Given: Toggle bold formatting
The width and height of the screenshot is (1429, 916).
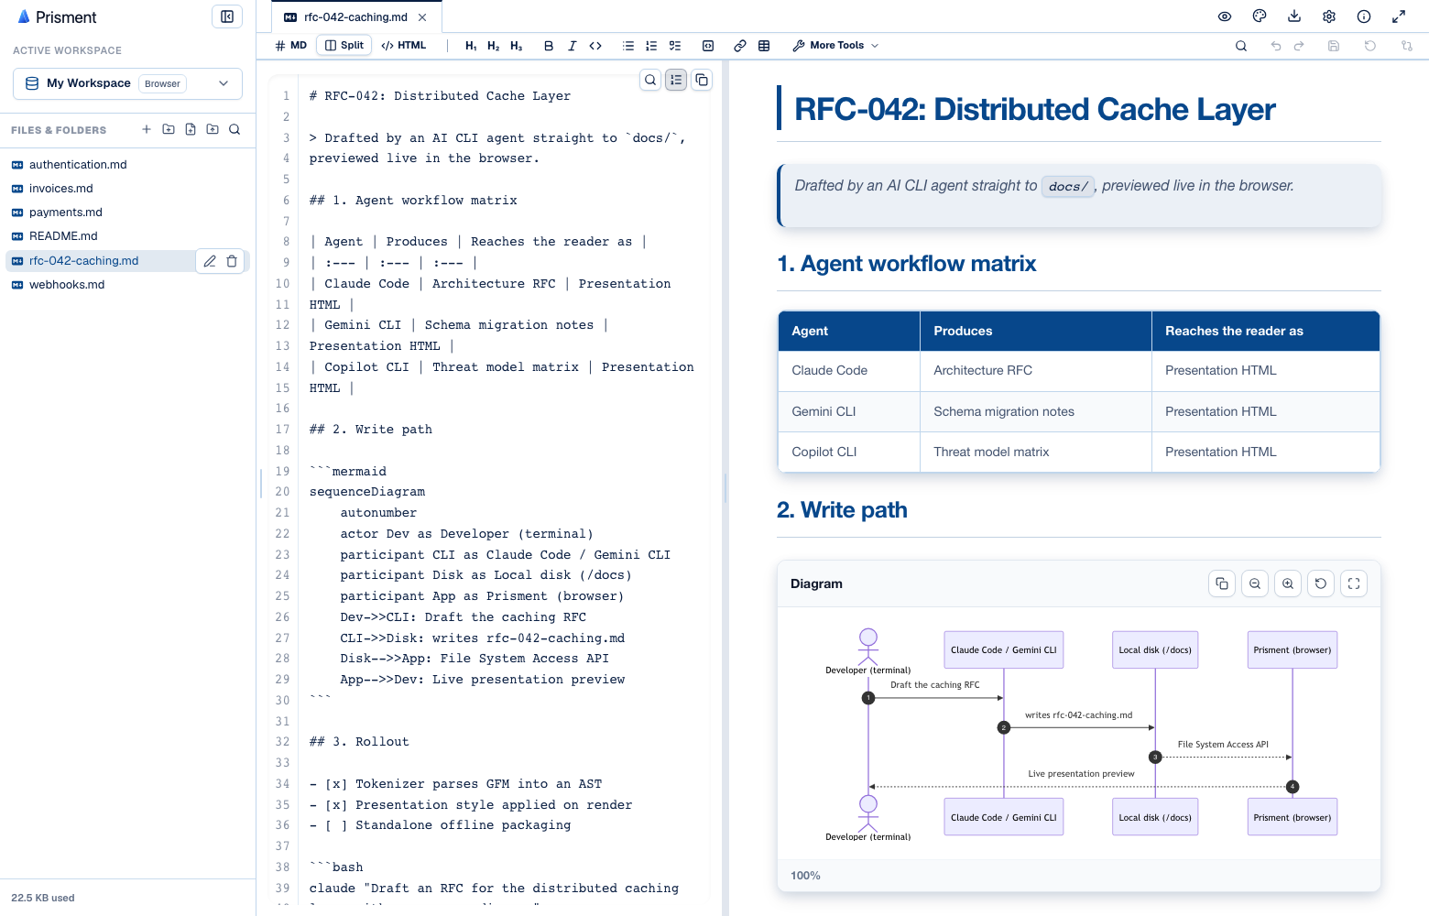Looking at the screenshot, I should click(x=549, y=46).
